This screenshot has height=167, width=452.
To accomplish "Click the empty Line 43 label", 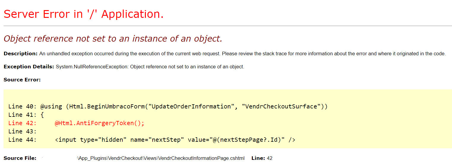I will 22,131.
